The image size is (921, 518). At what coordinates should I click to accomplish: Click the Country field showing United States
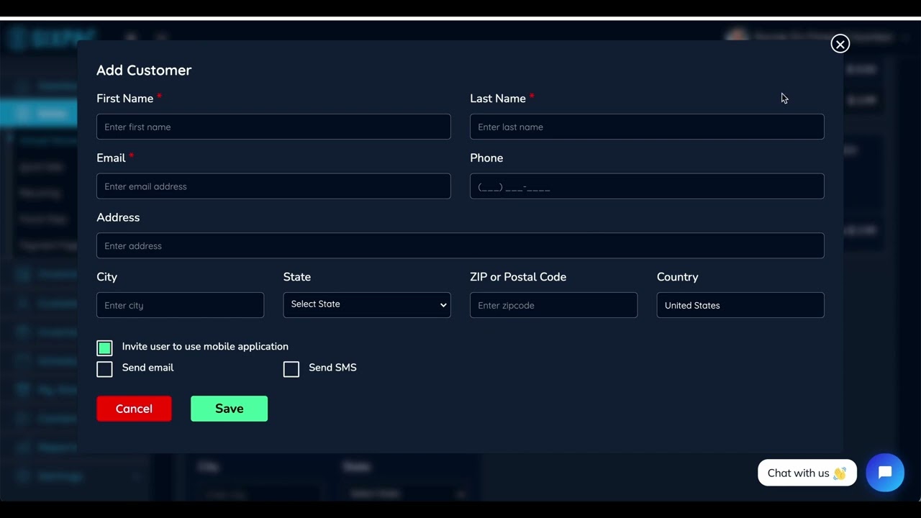click(x=740, y=305)
